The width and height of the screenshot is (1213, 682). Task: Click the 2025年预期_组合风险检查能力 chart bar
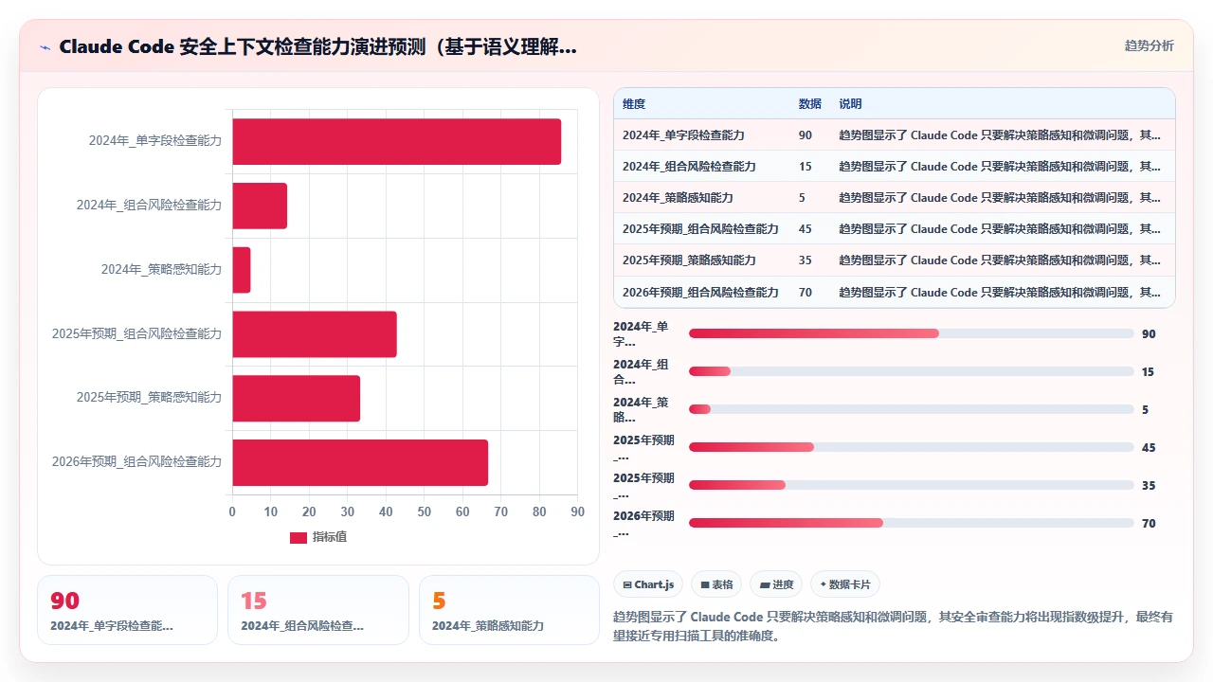pyautogui.click(x=315, y=333)
